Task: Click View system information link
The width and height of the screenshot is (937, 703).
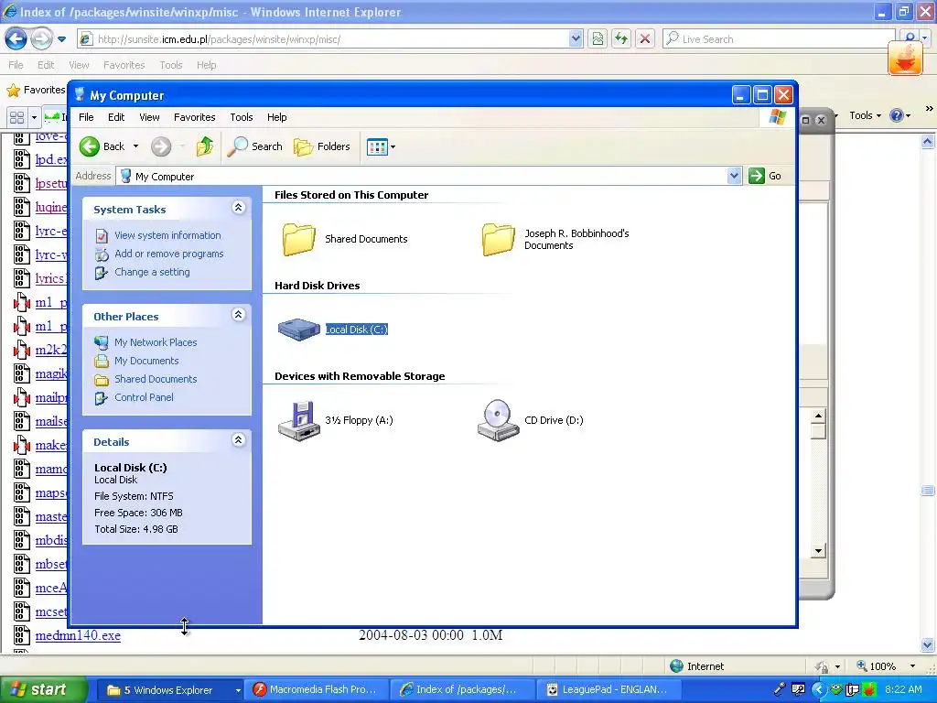Action: point(167,235)
